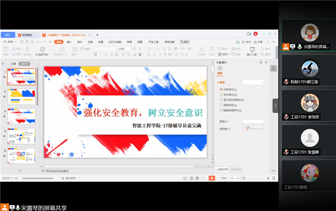
Task: Click the Print icon in quick access bar
Action: (27, 42)
